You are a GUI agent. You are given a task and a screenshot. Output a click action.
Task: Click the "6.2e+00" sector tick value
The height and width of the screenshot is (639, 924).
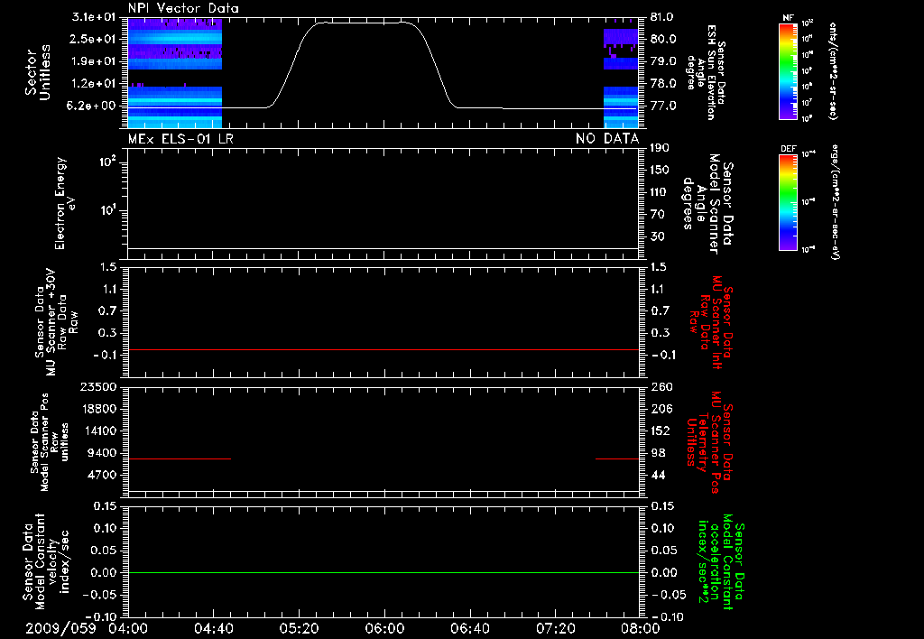click(x=93, y=106)
